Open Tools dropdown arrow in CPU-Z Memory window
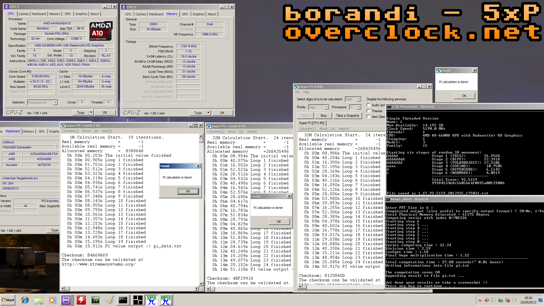544x306 pixels. tap(208, 113)
